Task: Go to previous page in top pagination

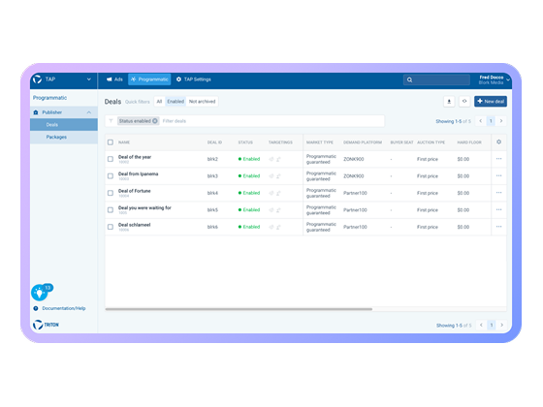Action: pos(481,121)
